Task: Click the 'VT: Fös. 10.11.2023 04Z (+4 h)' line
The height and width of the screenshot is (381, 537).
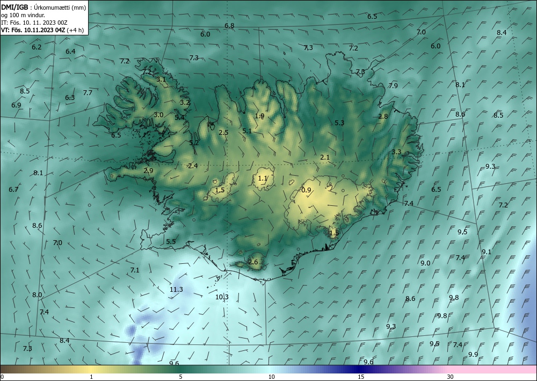Action: (42, 30)
